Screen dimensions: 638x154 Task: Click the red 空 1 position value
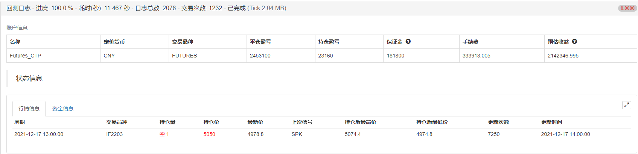pos(164,134)
